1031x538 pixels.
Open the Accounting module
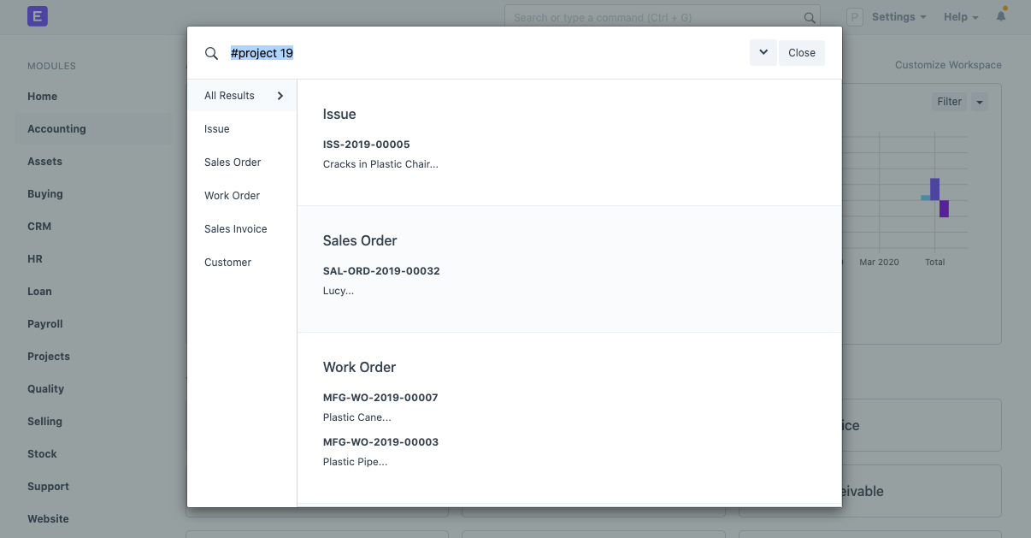pos(56,128)
